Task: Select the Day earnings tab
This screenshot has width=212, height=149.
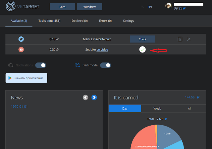Action: 125,108
